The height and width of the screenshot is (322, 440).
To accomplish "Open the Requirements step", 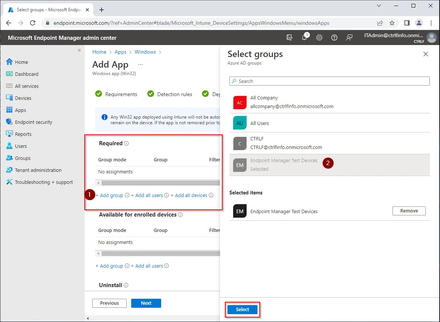I will 116,94.
